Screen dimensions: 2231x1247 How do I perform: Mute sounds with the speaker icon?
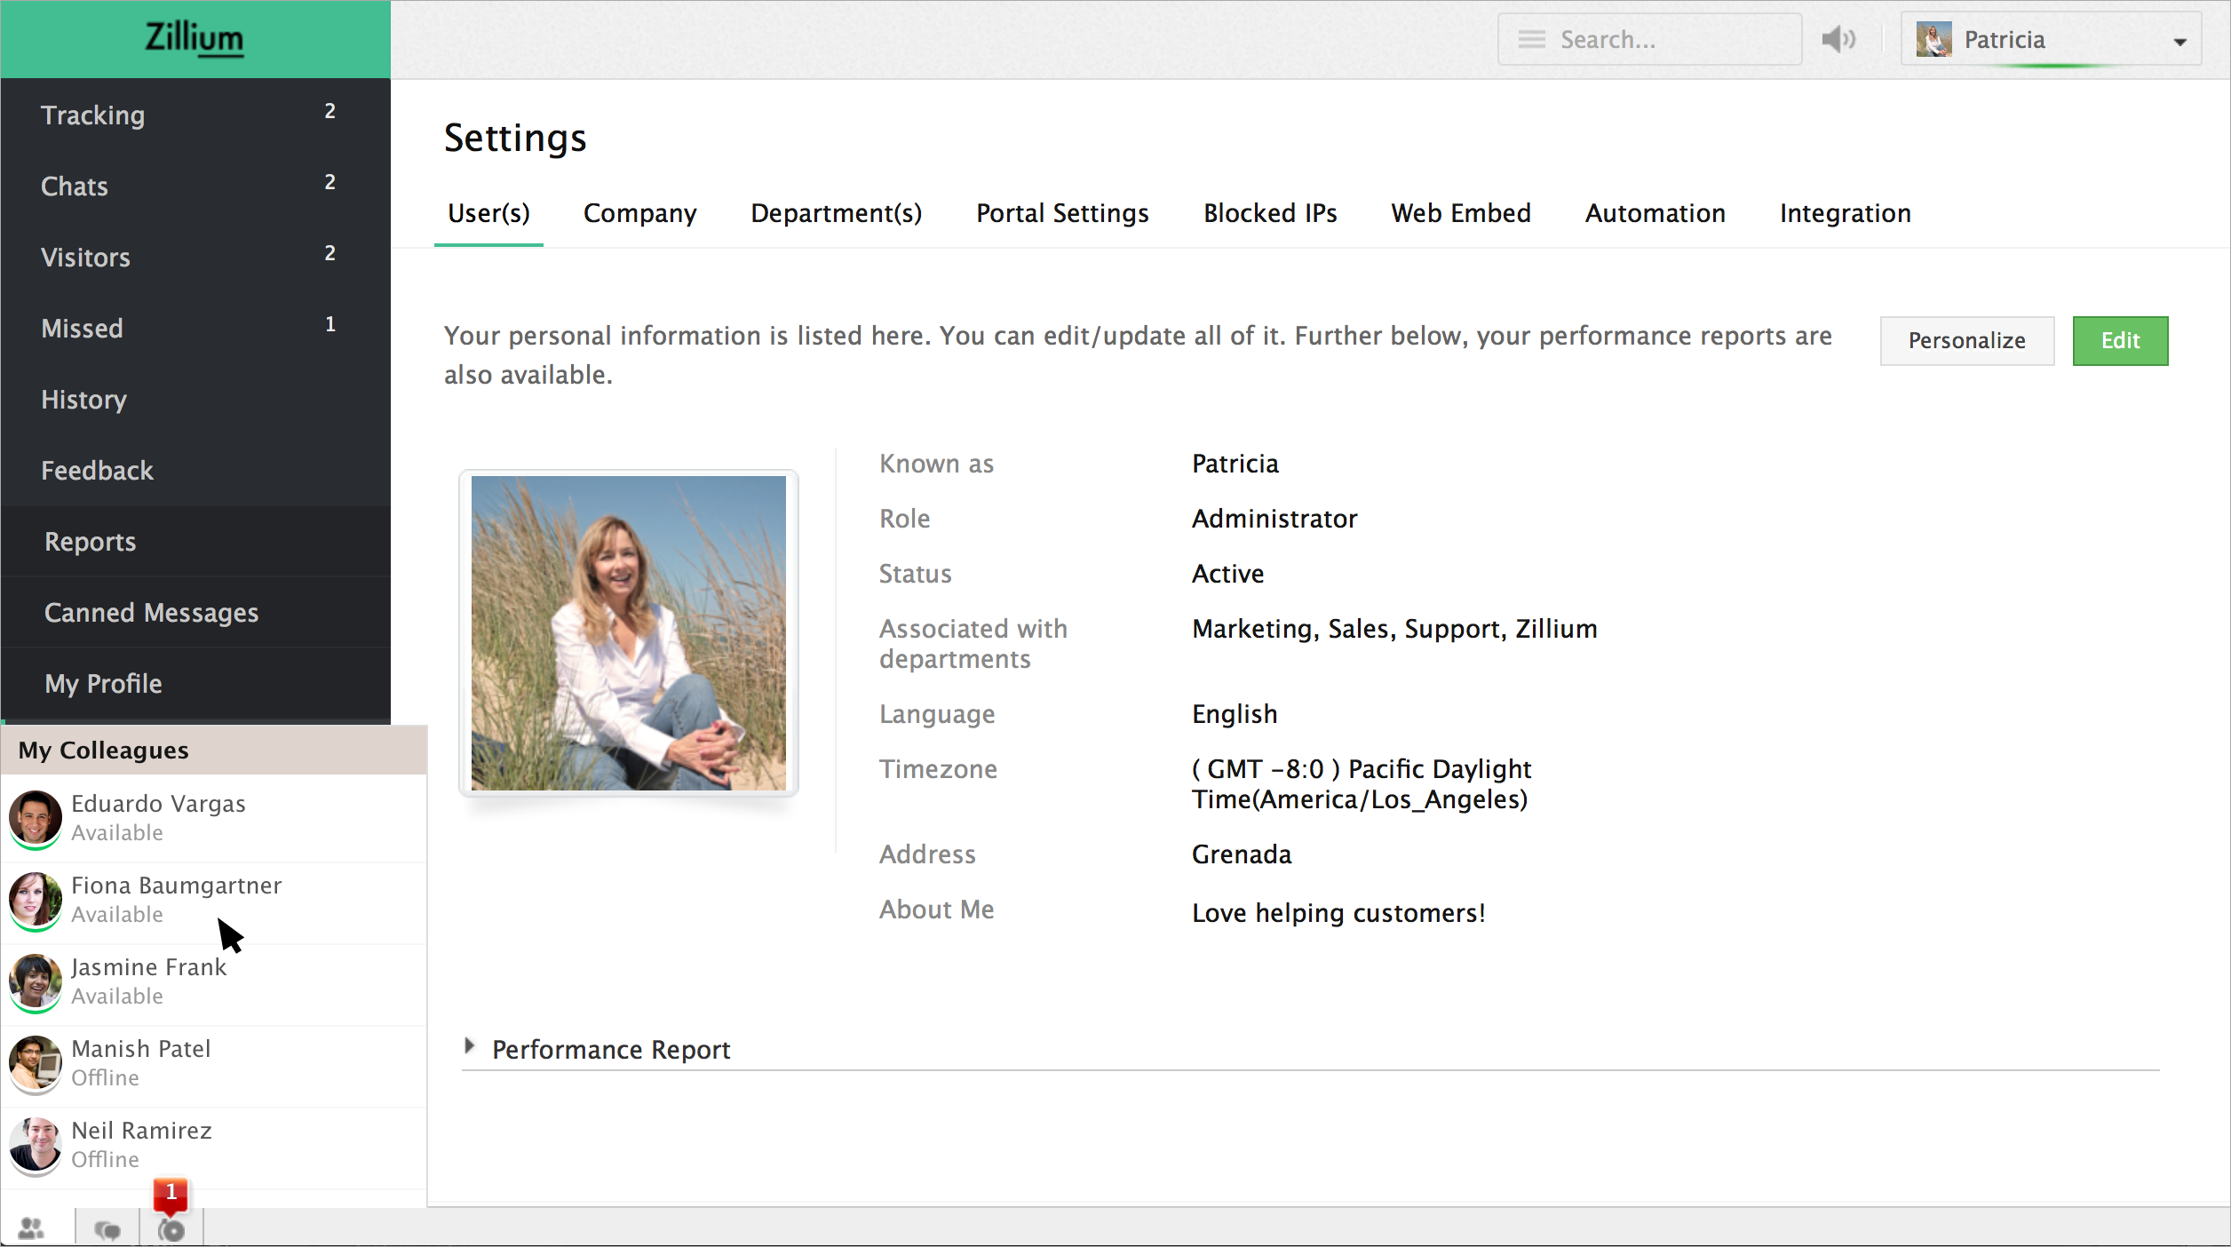[1838, 40]
